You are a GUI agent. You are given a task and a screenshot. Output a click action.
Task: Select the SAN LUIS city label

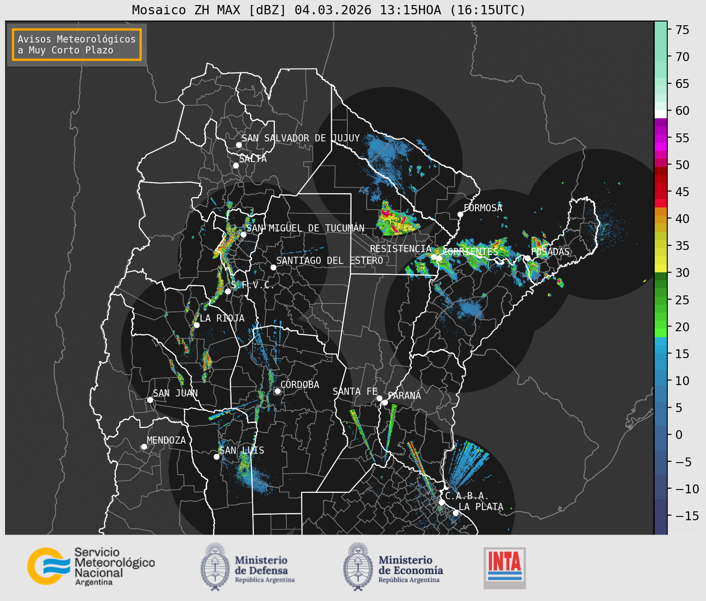(242, 450)
